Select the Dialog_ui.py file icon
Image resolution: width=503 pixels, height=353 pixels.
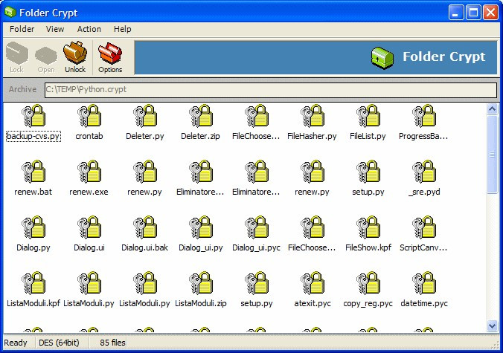[201, 227]
